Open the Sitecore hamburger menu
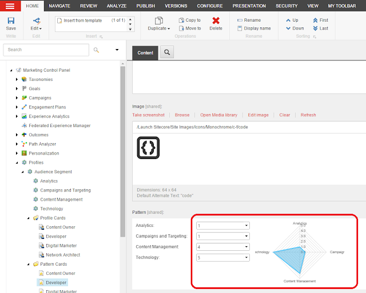This screenshot has width=366, height=293. (x=10, y=6)
